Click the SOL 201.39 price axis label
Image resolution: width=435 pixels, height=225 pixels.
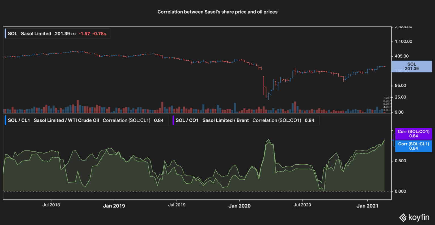pyautogui.click(x=411, y=67)
